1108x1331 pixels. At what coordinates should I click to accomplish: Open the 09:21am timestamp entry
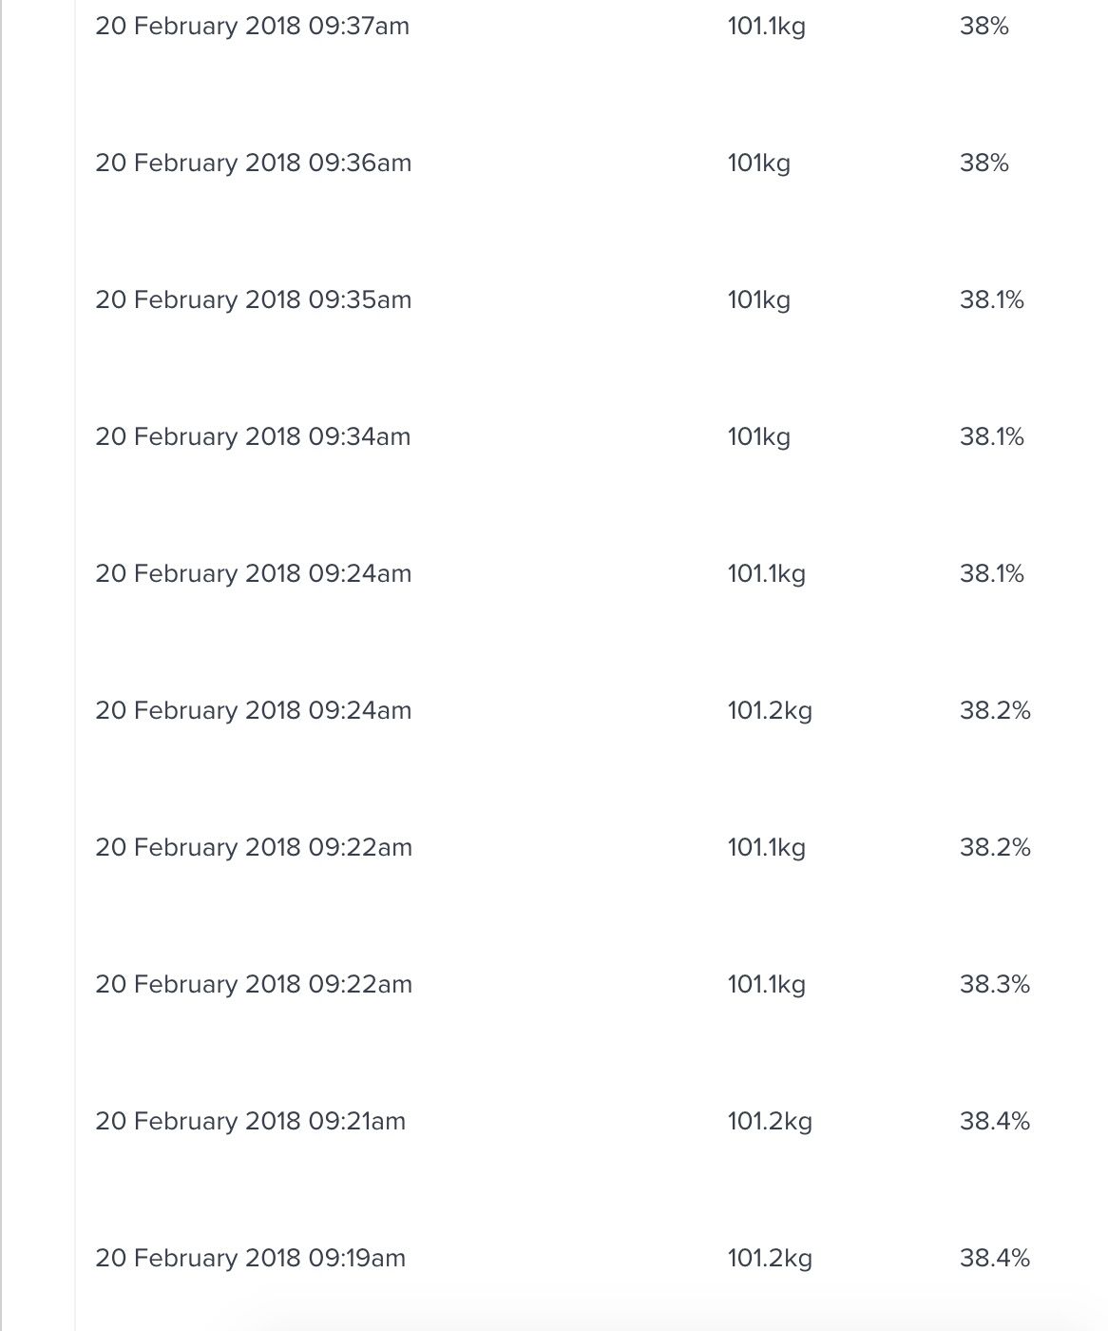[x=250, y=1122]
